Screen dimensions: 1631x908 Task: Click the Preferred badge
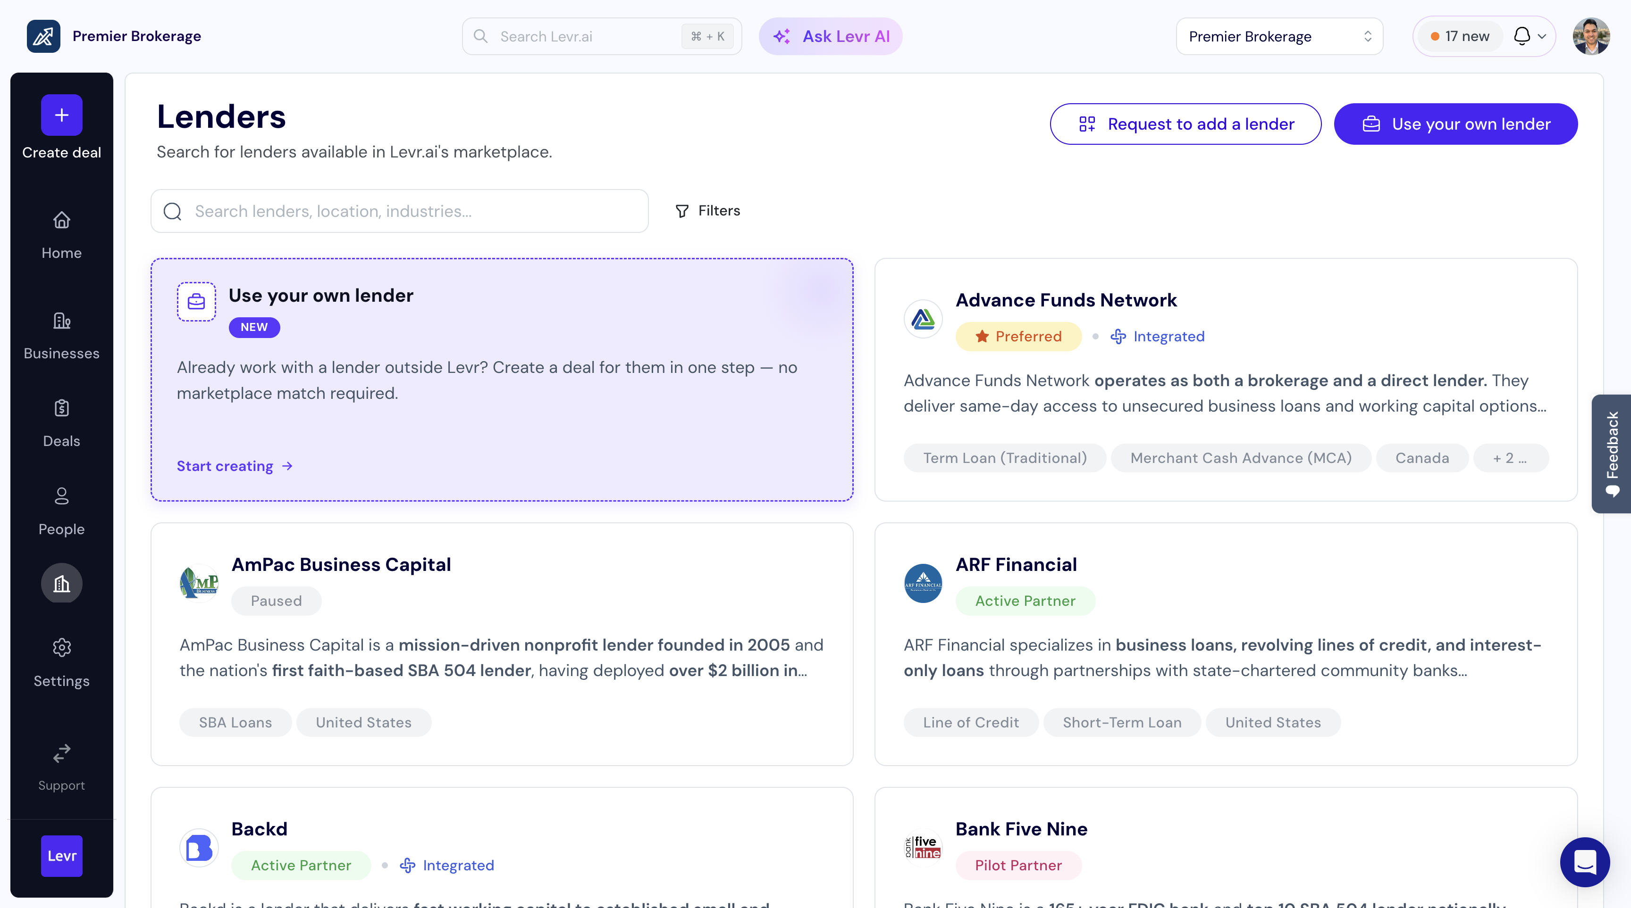(x=1018, y=337)
